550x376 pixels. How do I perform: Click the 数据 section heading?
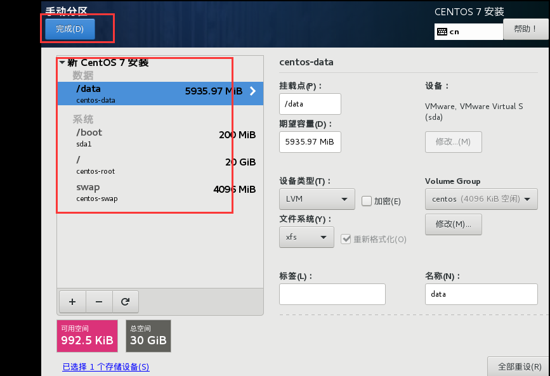point(82,75)
